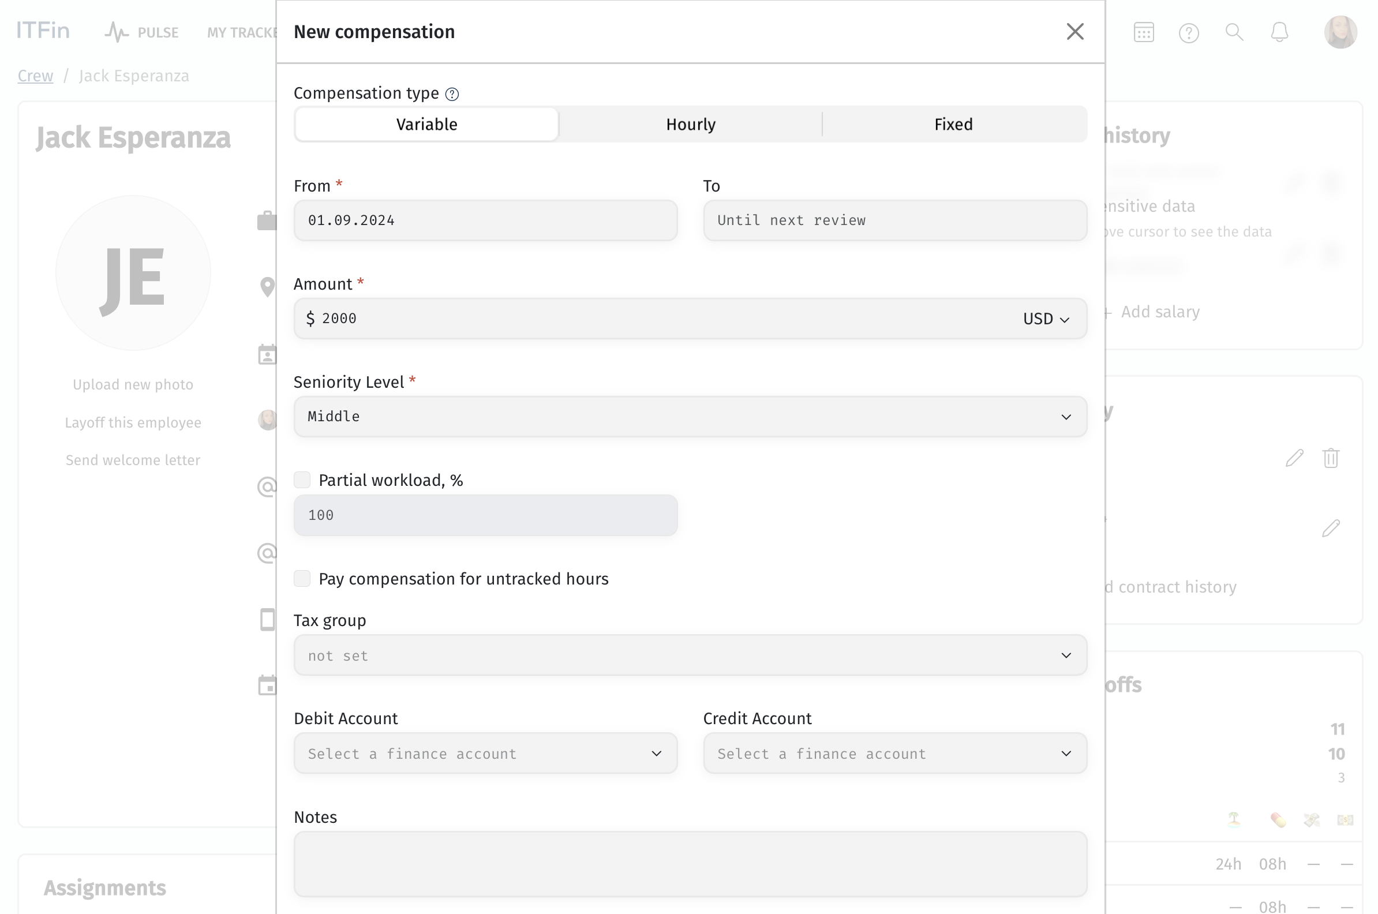Click the palm tree vacation icon
1378x914 pixels.
click(x=1233, y=819)
